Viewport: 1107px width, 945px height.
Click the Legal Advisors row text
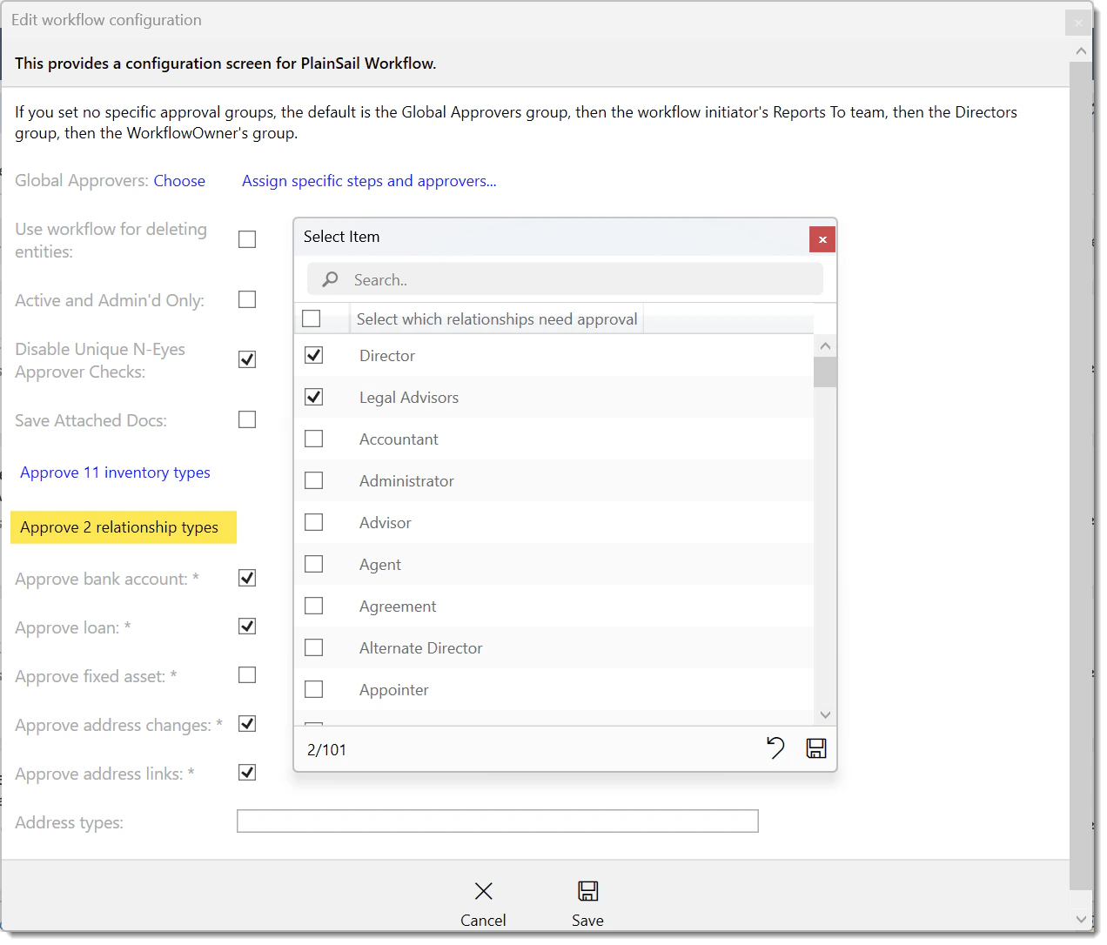pos(409,397)
